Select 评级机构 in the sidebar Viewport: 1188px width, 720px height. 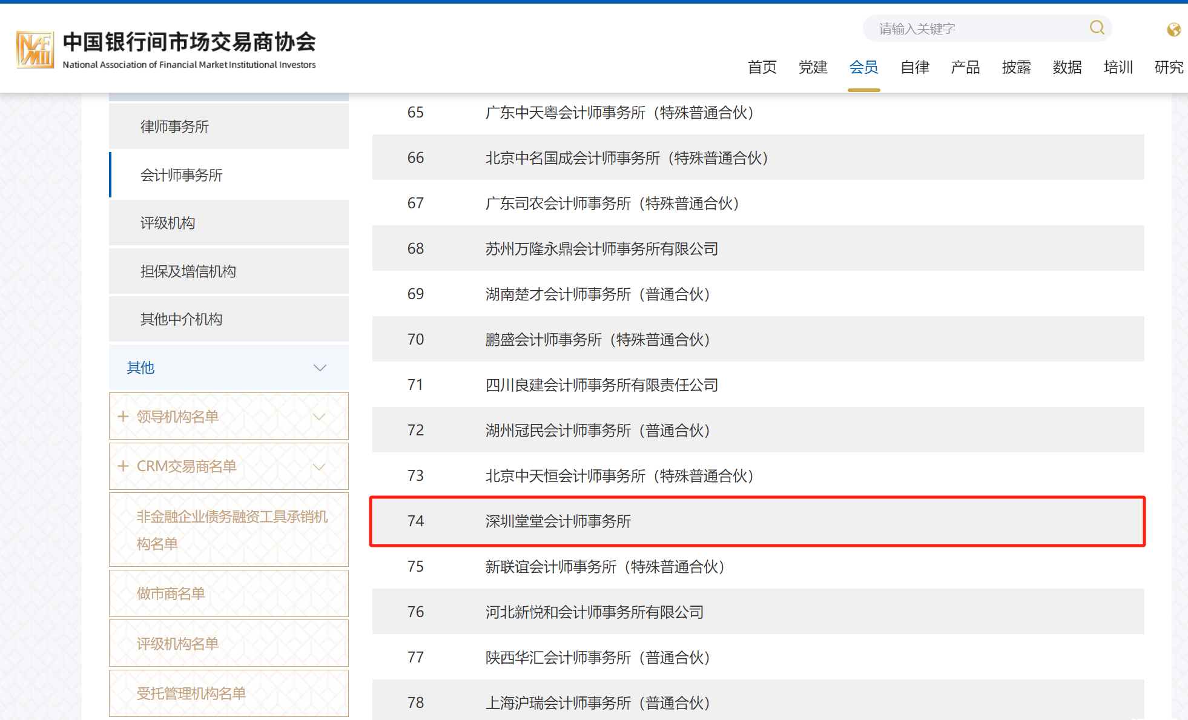point(168,223)
